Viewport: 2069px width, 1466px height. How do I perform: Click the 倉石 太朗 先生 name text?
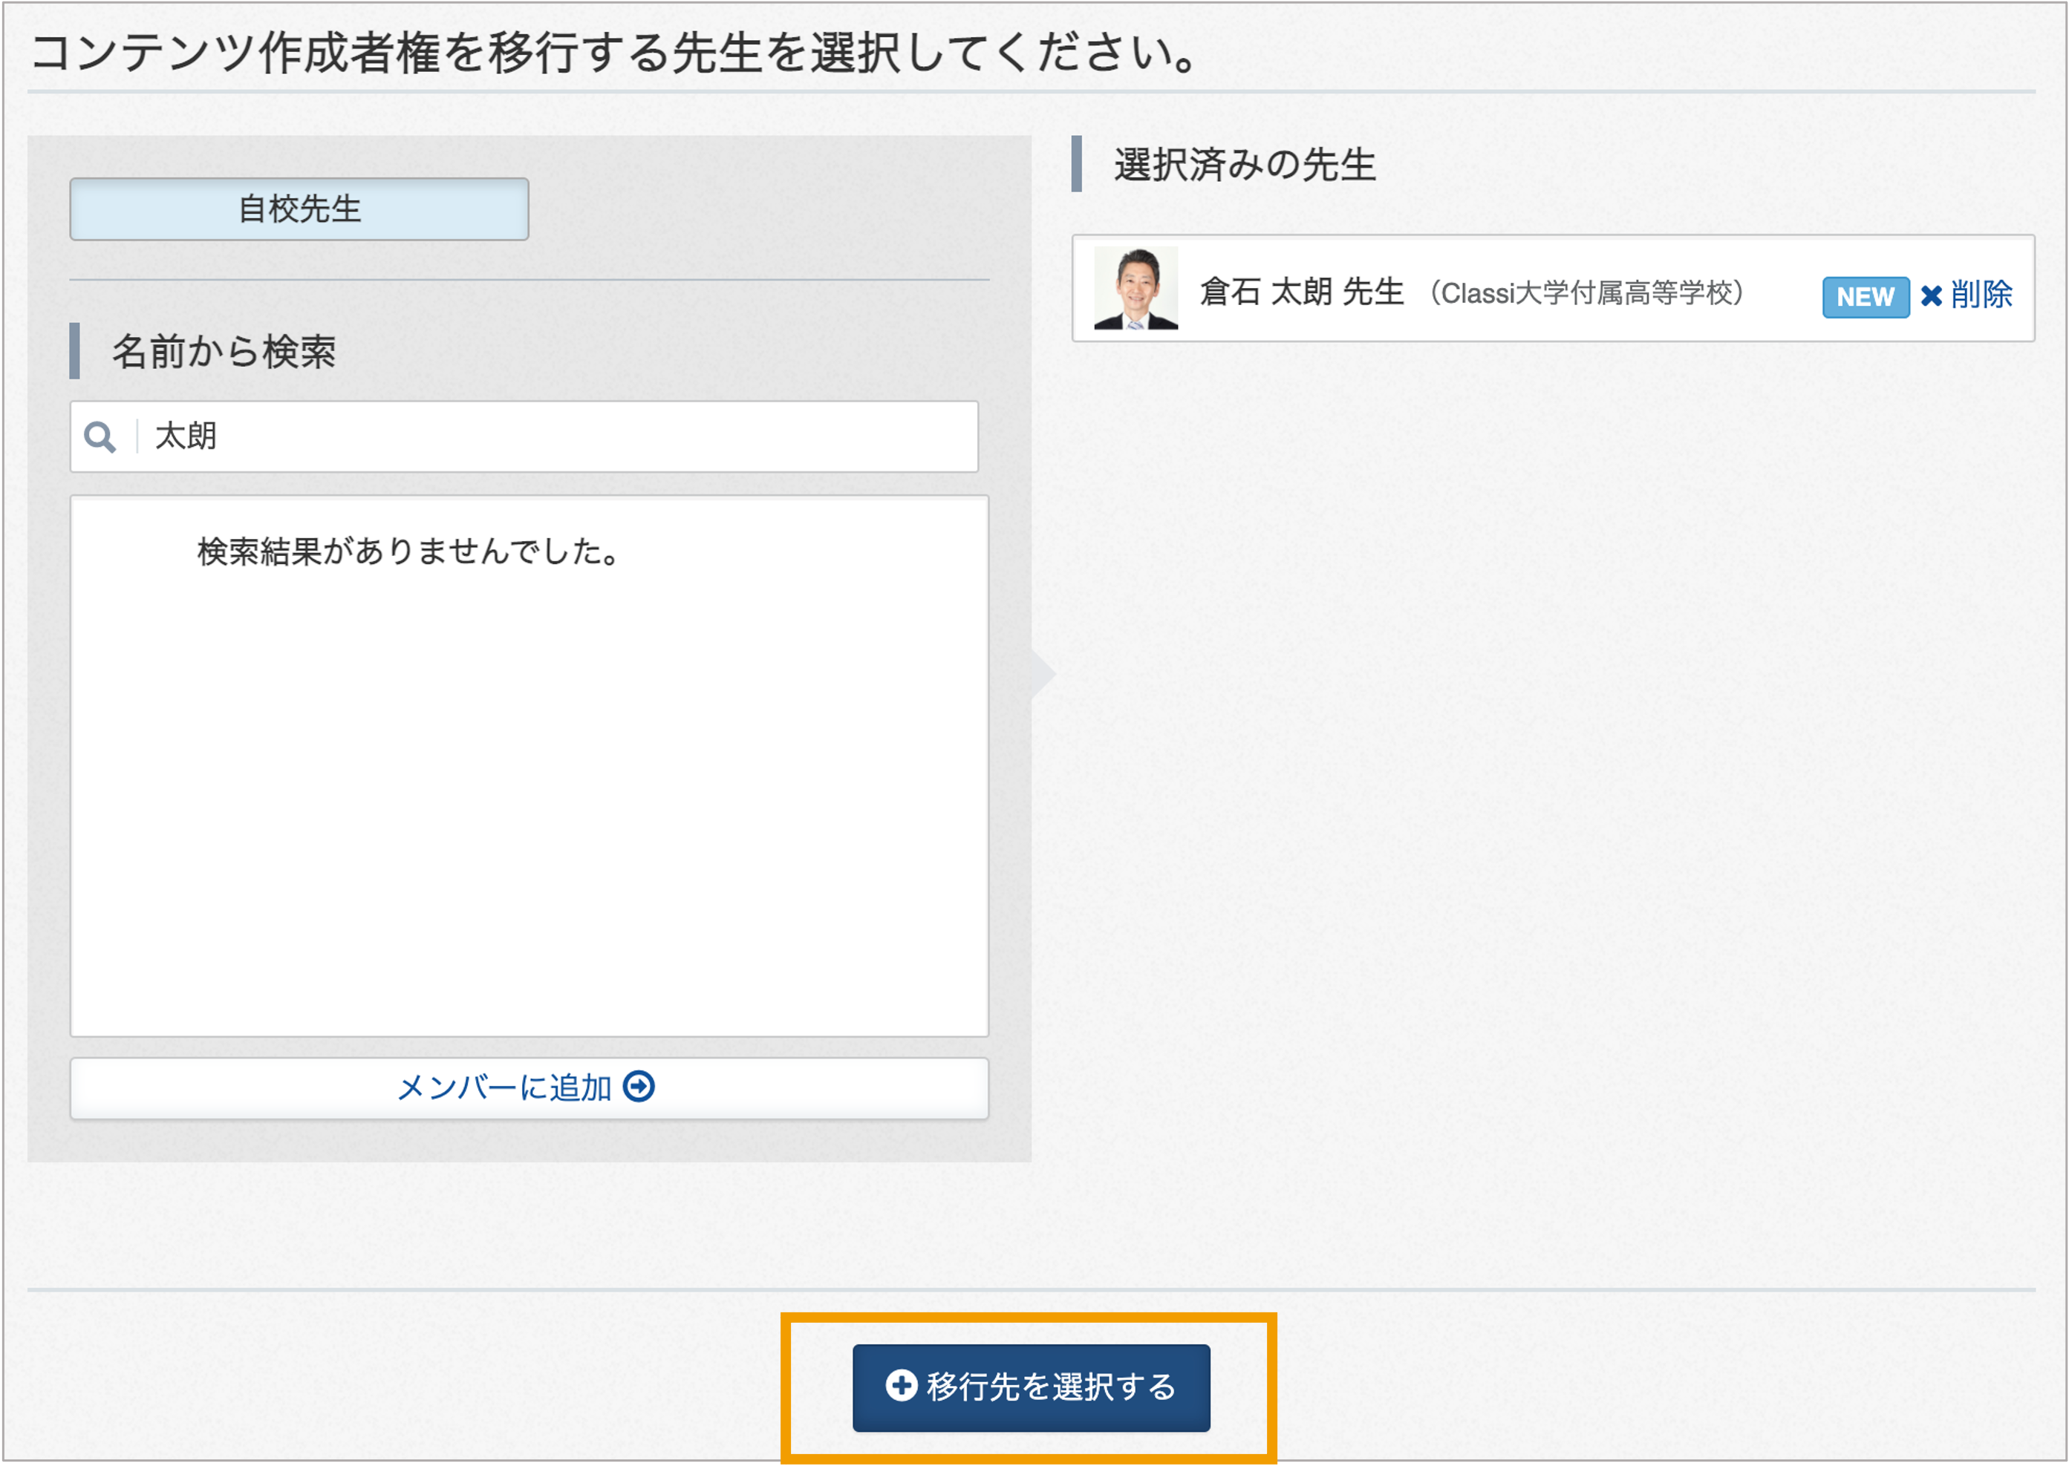pos(1303,292)
